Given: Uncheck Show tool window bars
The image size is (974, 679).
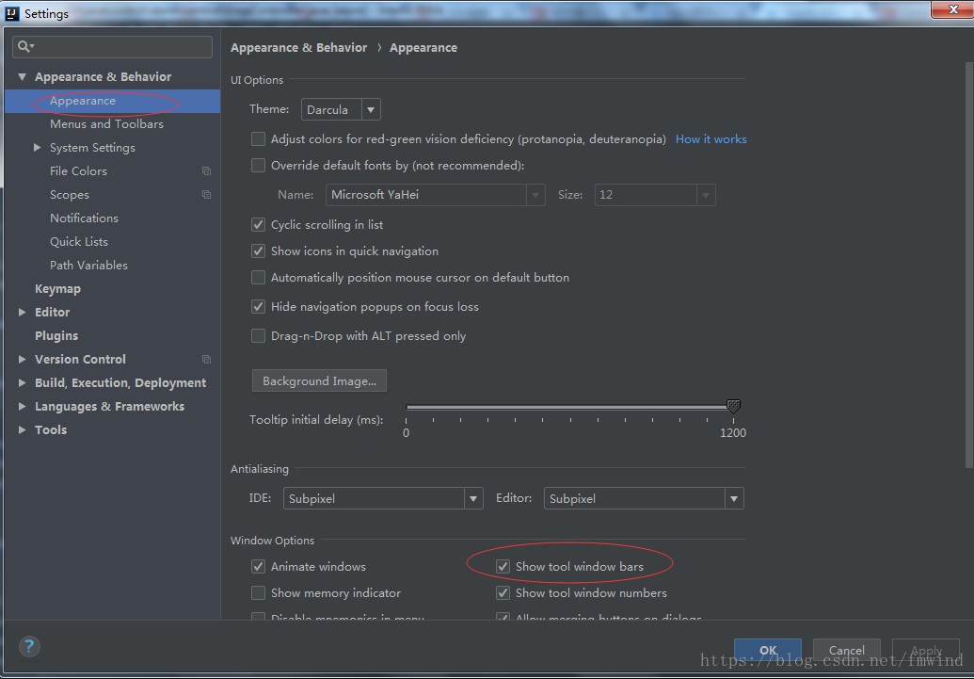Looking at the screenshot, I should pos(503,567).
